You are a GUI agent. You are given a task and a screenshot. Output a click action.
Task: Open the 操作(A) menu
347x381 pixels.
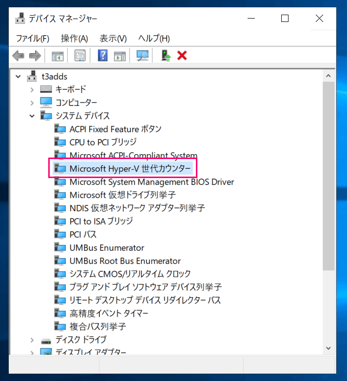click(x=74, y=39)
